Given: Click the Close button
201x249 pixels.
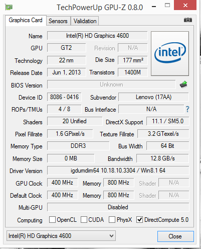Looking at the screenshot, I should pyautogui.click(x=175, y=236).
